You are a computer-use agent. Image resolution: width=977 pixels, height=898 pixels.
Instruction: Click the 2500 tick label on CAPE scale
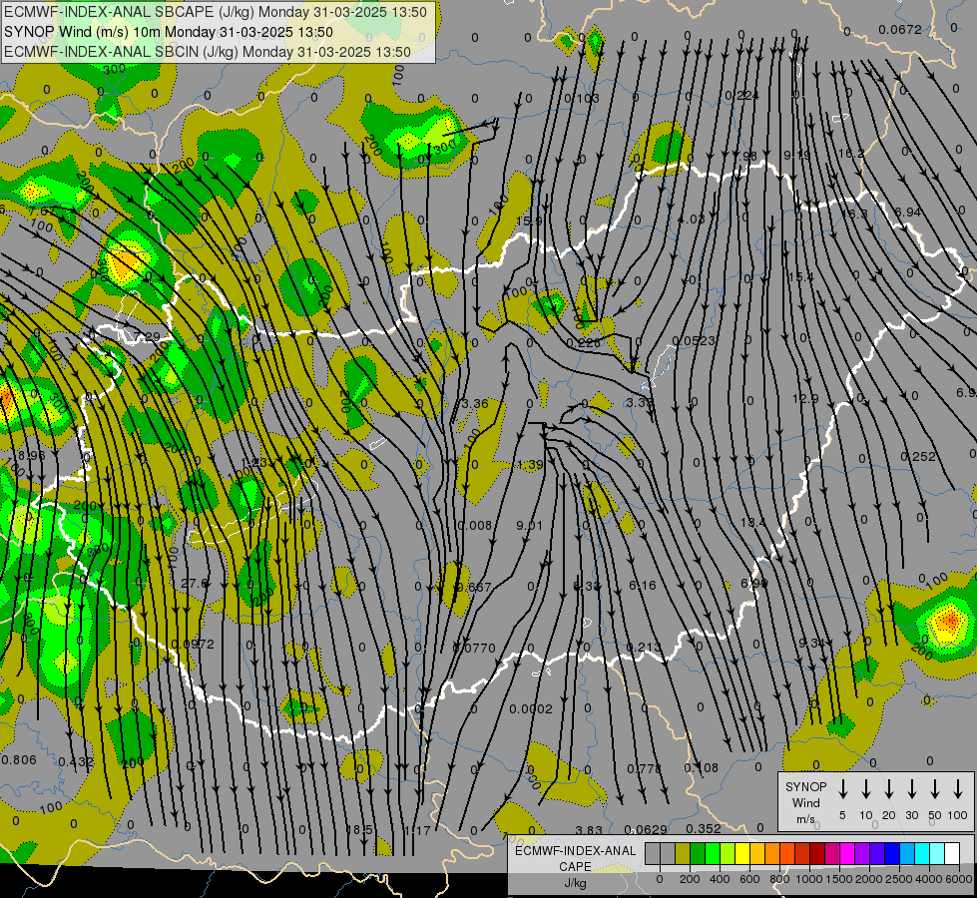(x=899, y=879)
